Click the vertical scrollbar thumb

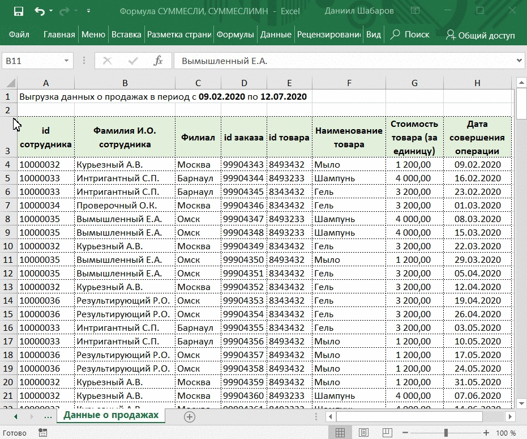[x=522, y=103]
